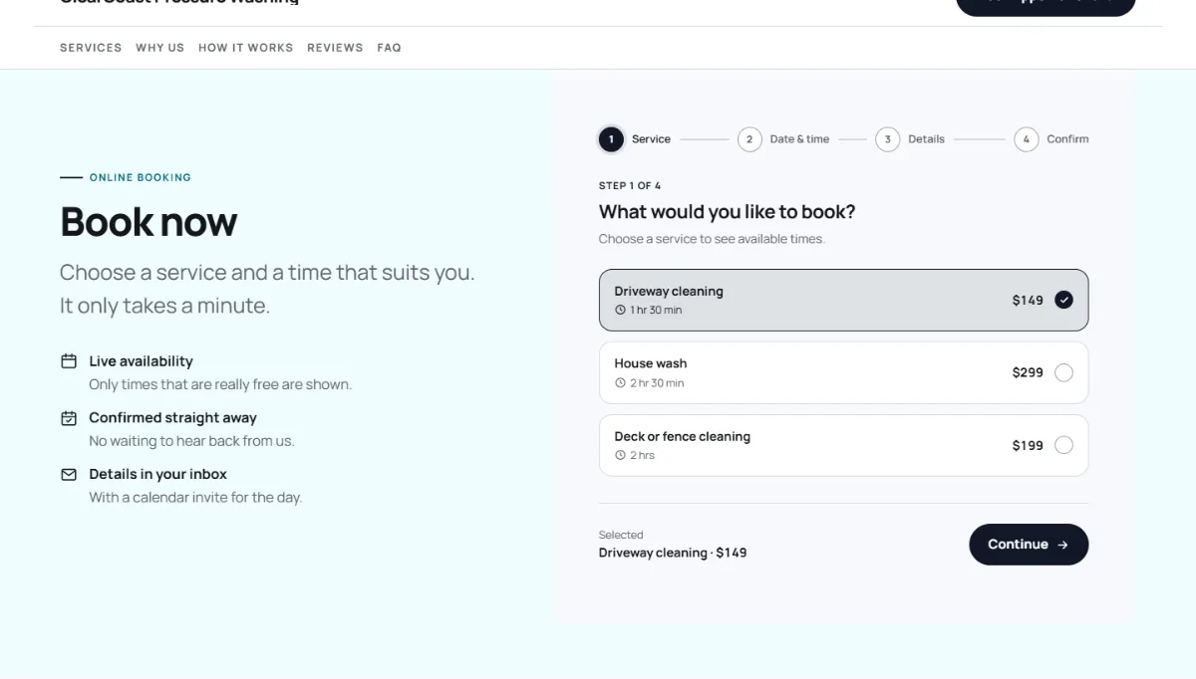Click the clock icon next to 2 hr 30 min

click(x=620, y=383)
